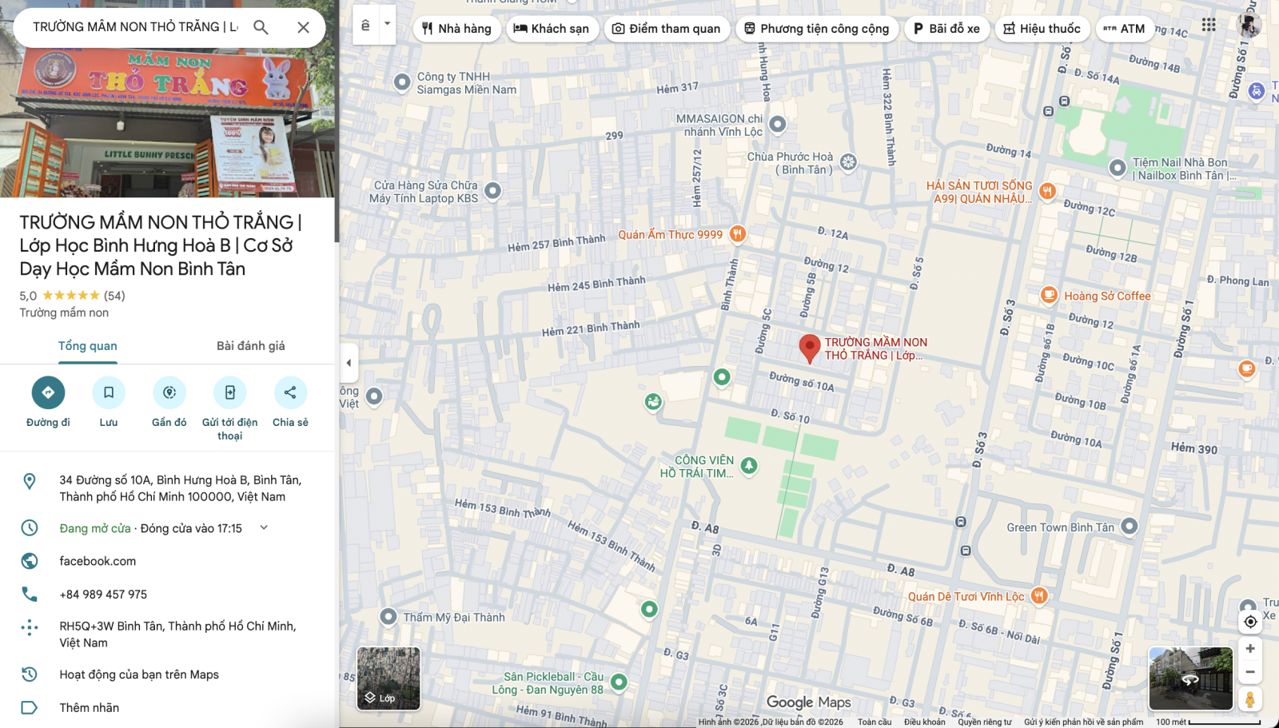The width and height of the screenshot is (1279, 728).
Task: Click the search magnifier icon
Action: click(x=261, y=27)
